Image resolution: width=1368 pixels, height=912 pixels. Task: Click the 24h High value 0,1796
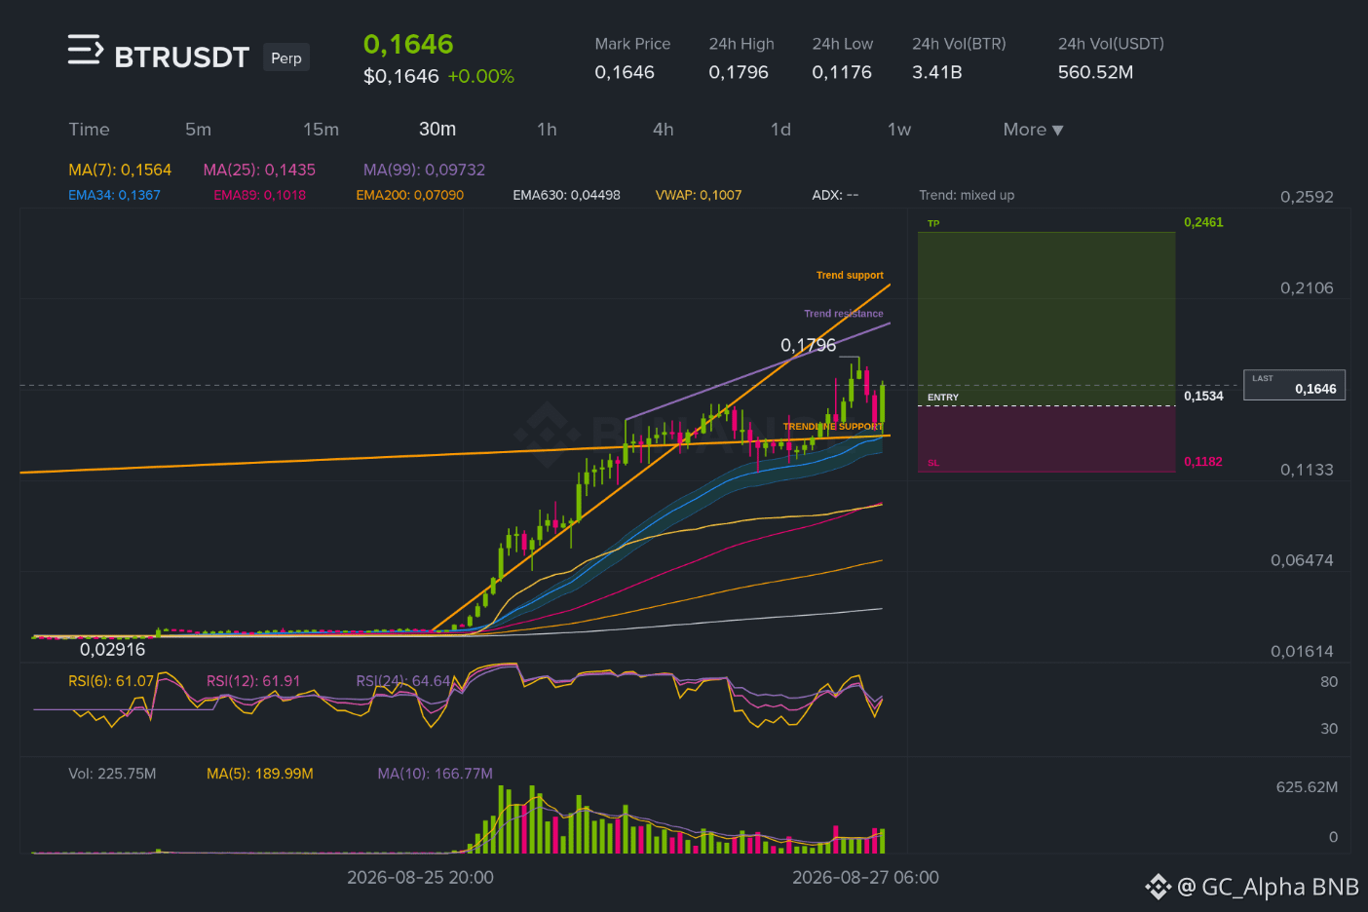pyautogui.click(x=739, y=72)
